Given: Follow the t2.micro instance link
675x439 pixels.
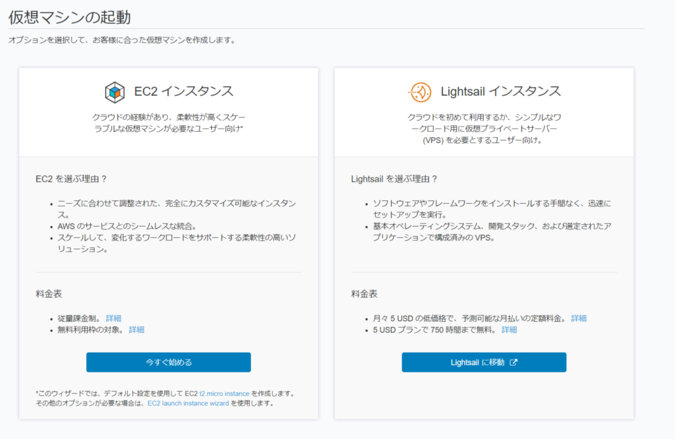Looking at the screenshot, I should pyautogui.click(x=224, y=394).
